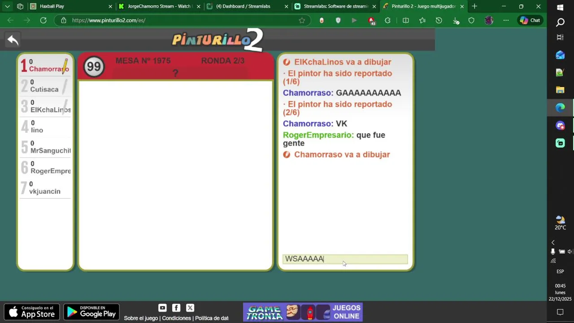This screenshot has height=323, width=574.
Task: Open the browser Extensions puzzle icon
Action: click(387, 20)
